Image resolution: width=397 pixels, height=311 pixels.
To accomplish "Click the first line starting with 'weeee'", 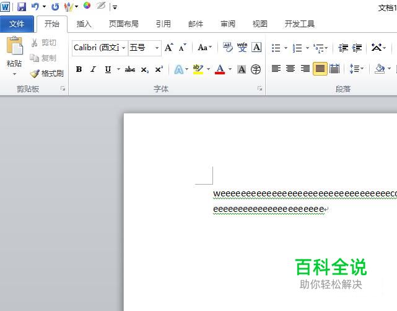I will point(305,193).
